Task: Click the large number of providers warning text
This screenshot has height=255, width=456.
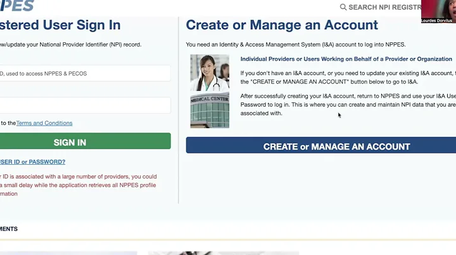Action: click(x=79, y=185)
